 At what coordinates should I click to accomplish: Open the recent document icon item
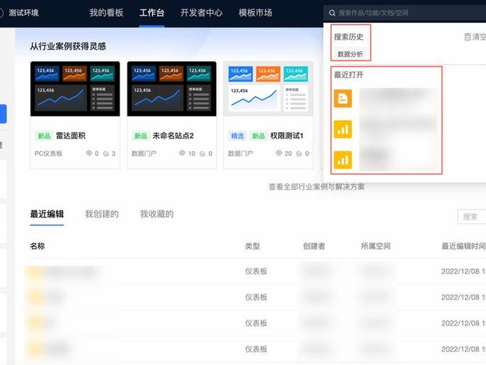point(343,99)
